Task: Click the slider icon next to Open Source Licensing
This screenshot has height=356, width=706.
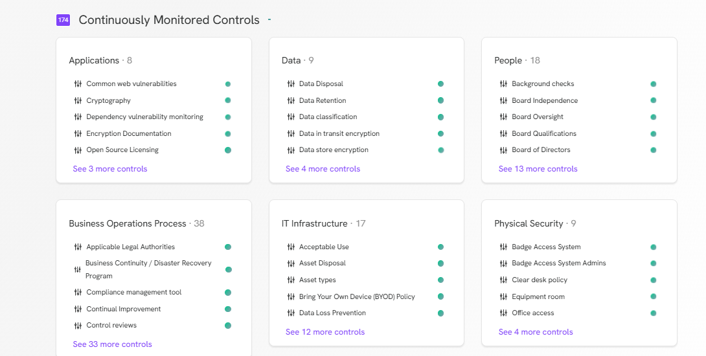Action: point(78,150)
